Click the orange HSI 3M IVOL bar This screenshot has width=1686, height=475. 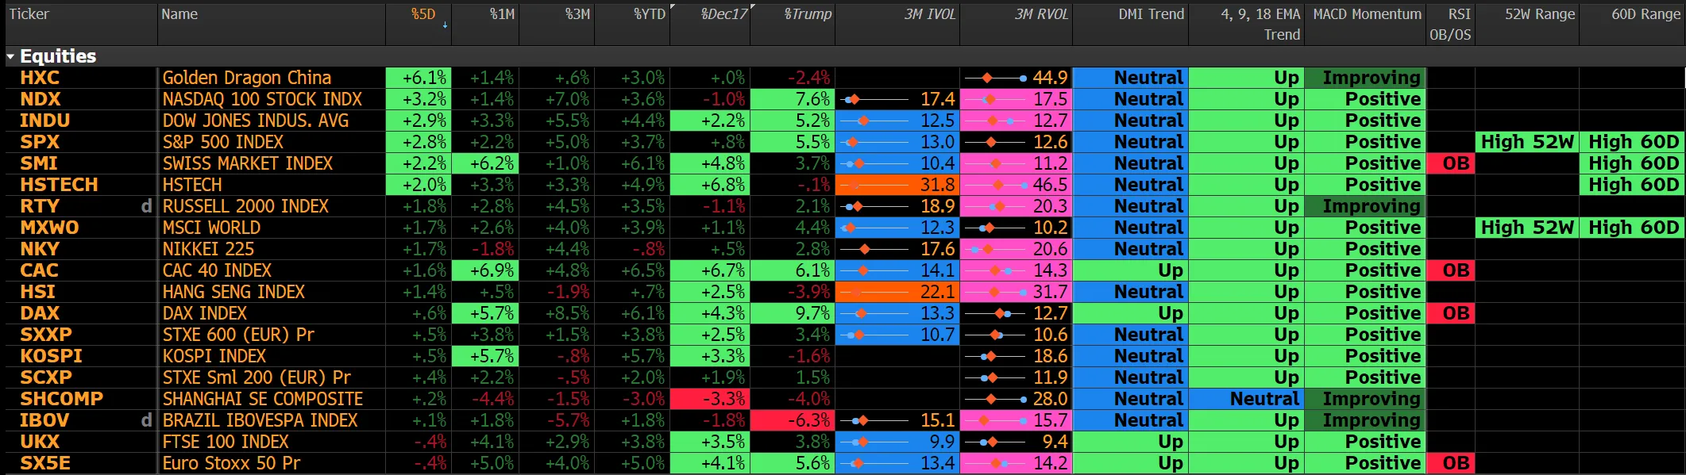point(896,292)
